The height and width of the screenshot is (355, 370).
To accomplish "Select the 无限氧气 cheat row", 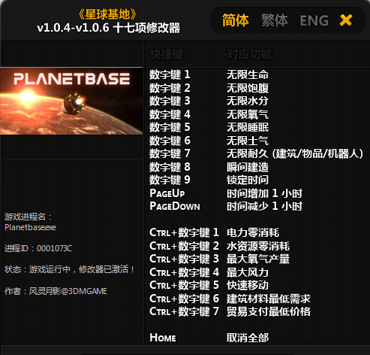I will (248, 114).
